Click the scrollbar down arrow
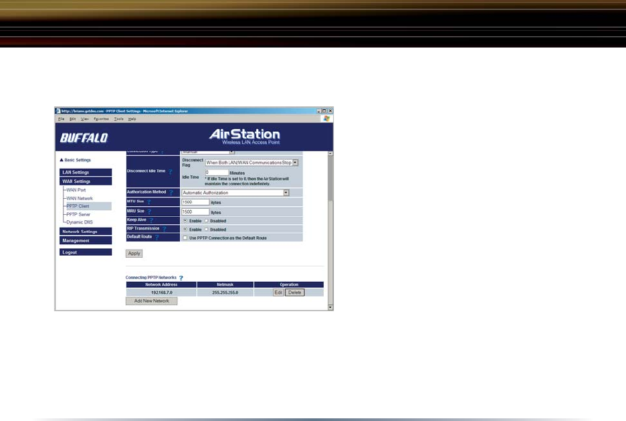 coord(330,308)
